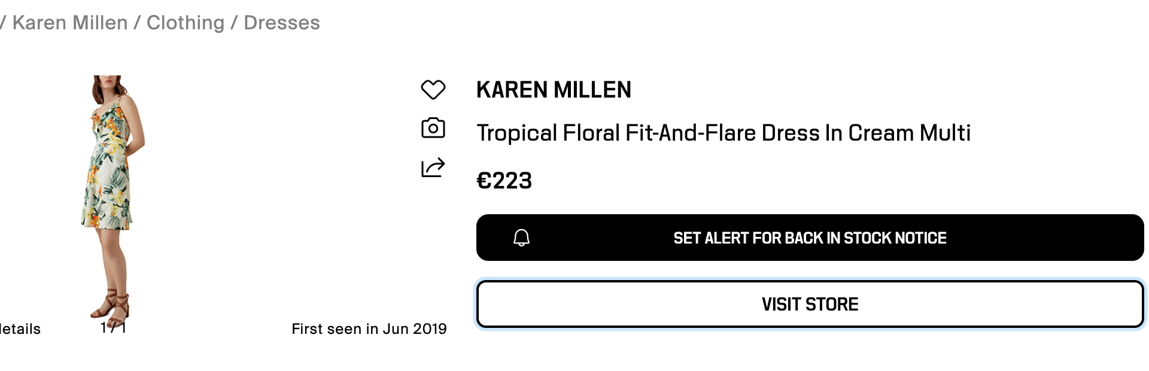The image size is (1149, 371).
Task: Select the Tropical Floral Fit-And-Flare Dress title
Action: (x=723, y=133)
